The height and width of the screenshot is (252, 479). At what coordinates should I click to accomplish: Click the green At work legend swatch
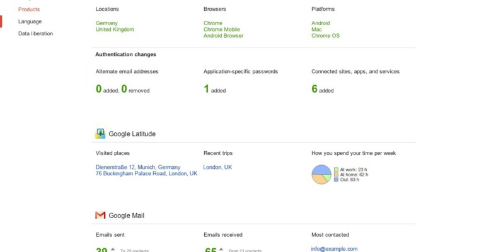tap(336, 169)
